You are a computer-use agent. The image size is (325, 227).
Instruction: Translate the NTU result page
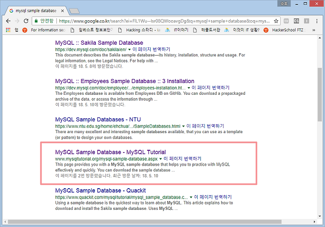205,126
